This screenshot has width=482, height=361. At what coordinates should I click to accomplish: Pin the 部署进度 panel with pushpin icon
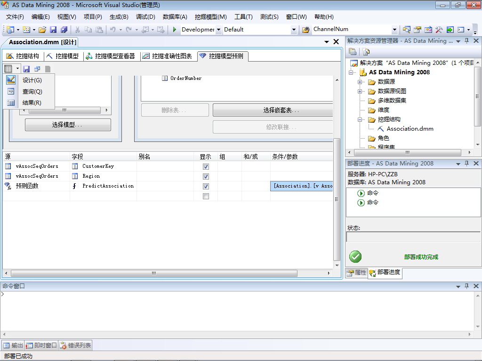point(466,163)
